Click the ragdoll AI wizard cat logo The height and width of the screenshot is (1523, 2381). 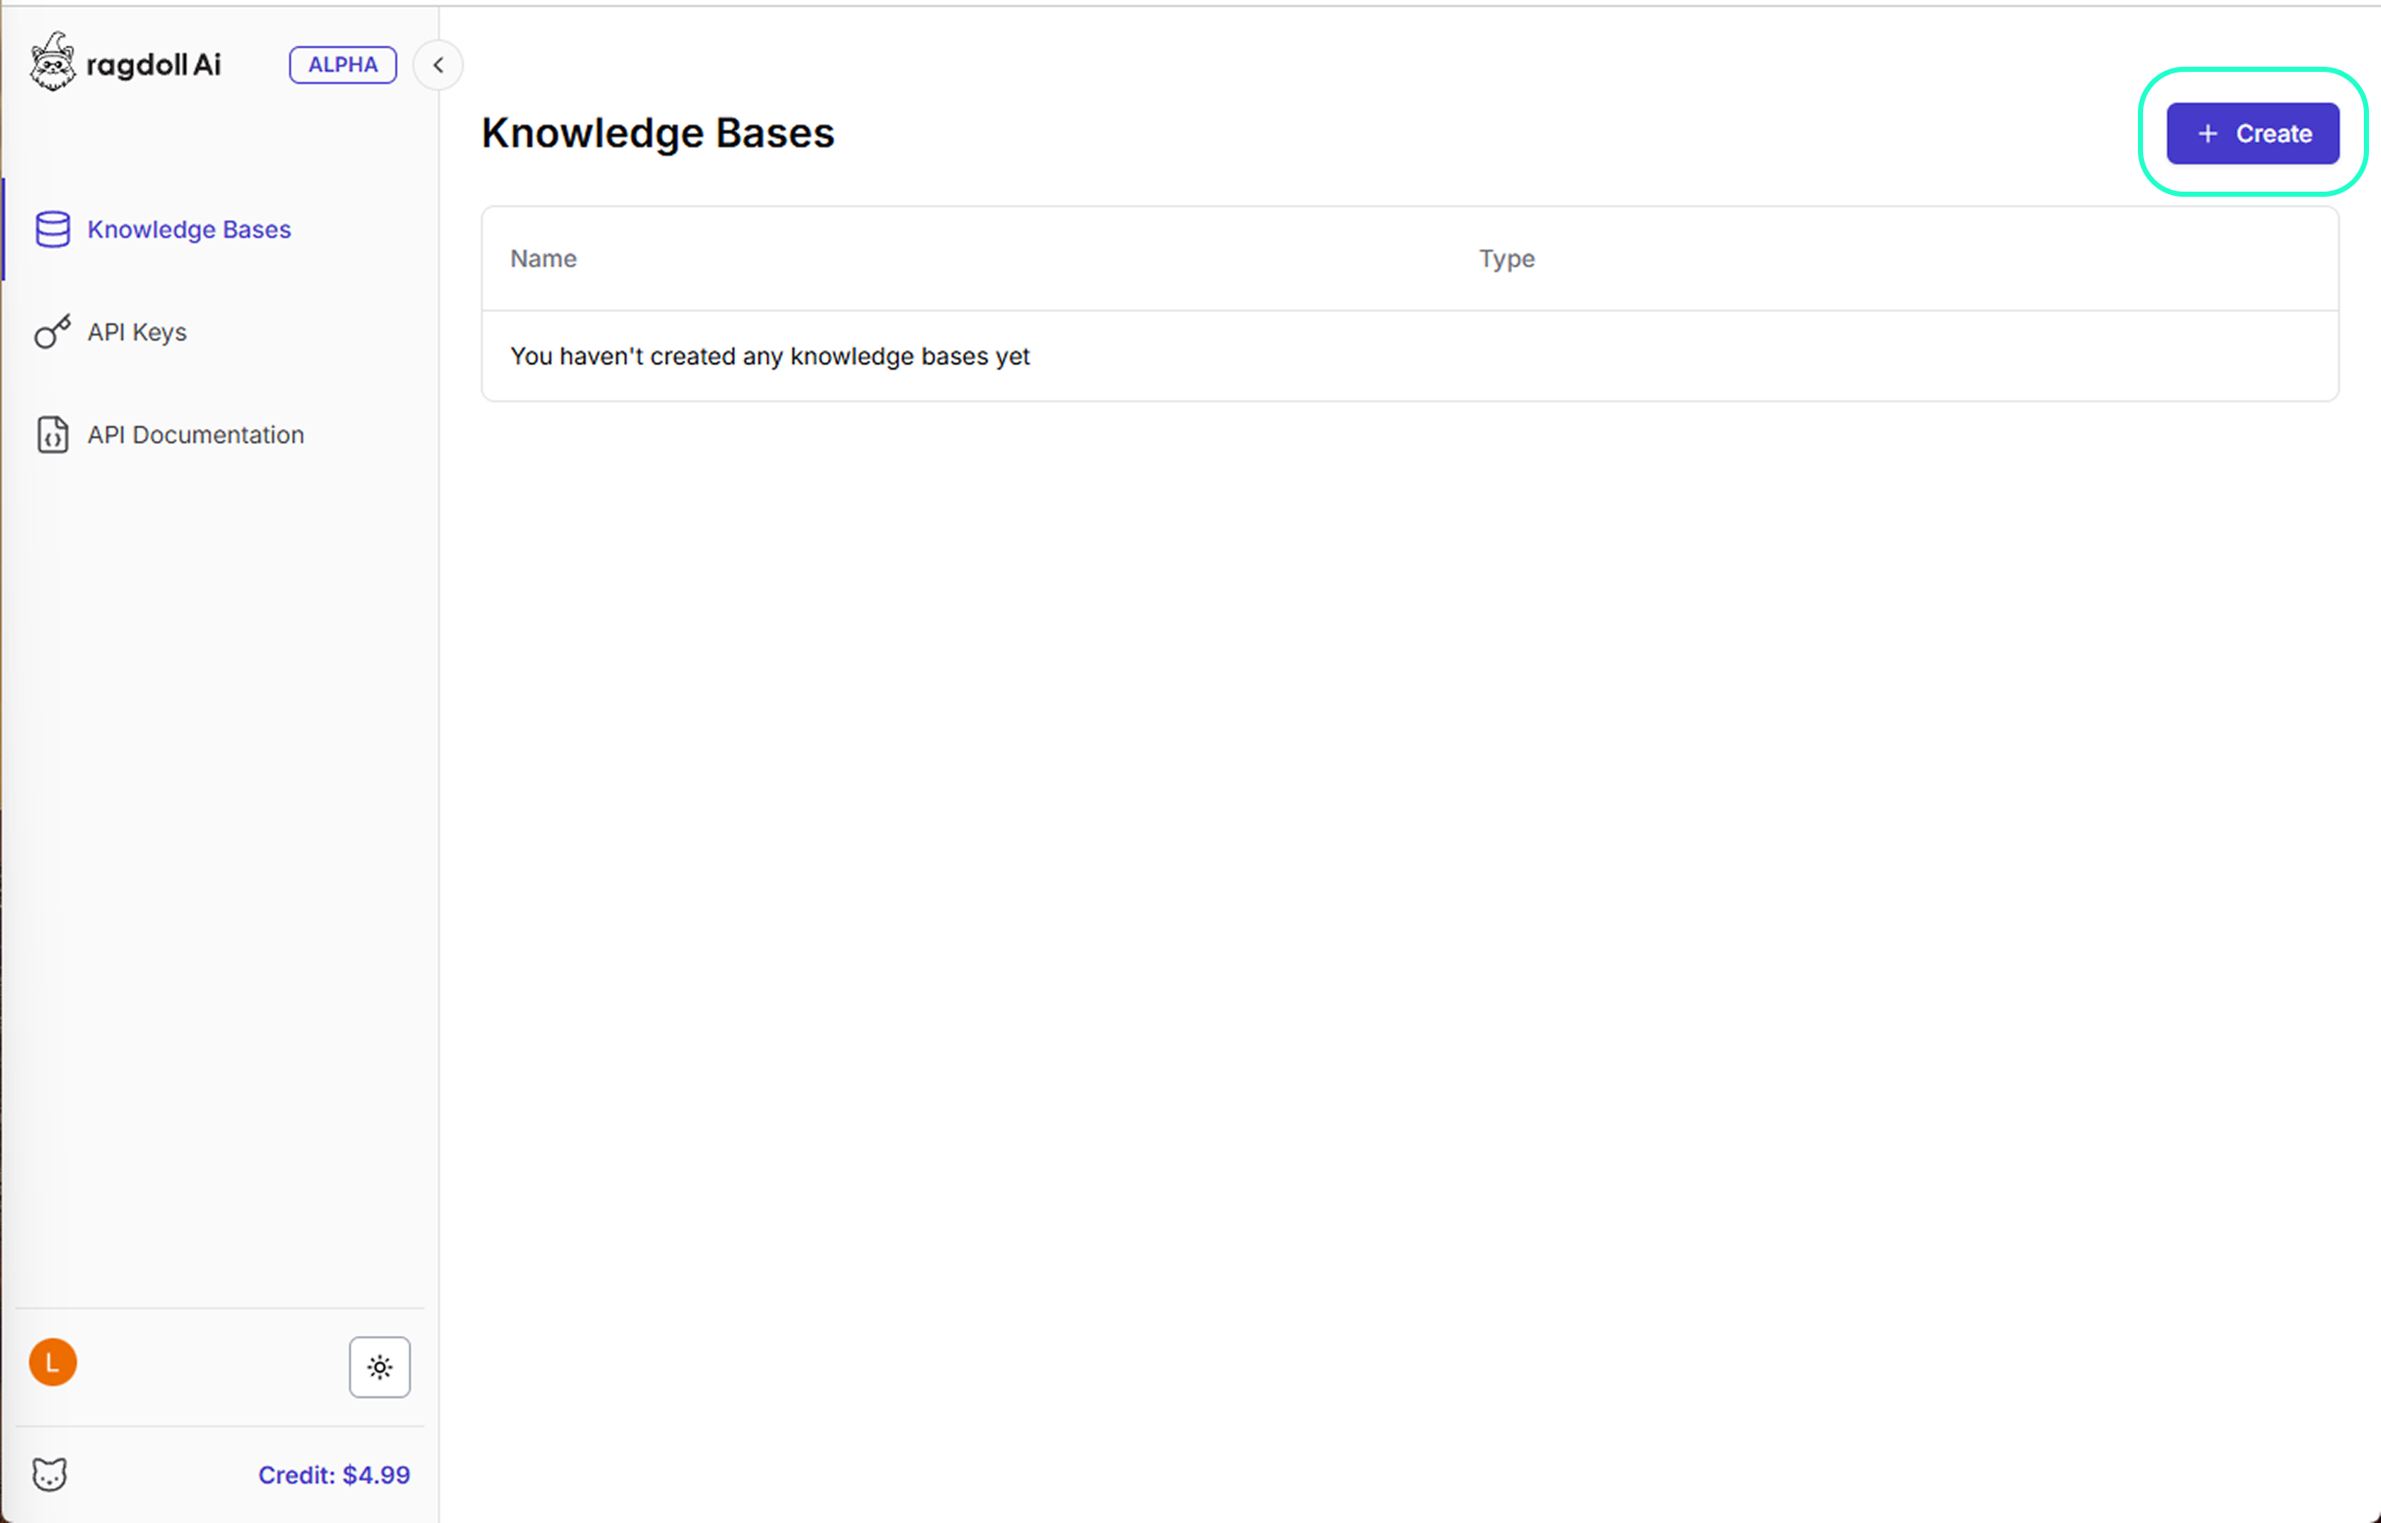[51, 62]
